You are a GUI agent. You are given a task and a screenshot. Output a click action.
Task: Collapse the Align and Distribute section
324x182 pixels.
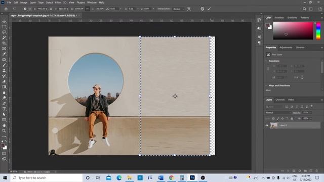point(266,85)
